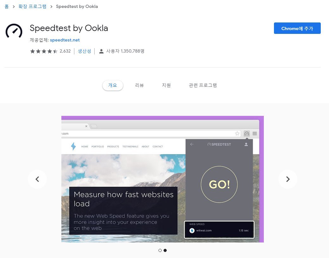The height and width of the screenshot is (258, 329).
Task: Click the SPEEDTEST popup title
Action: coord(219,144)
